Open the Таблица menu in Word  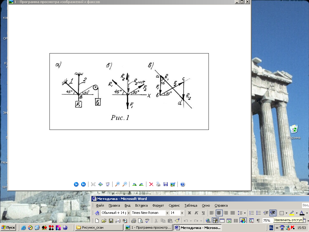pos(191,205)
